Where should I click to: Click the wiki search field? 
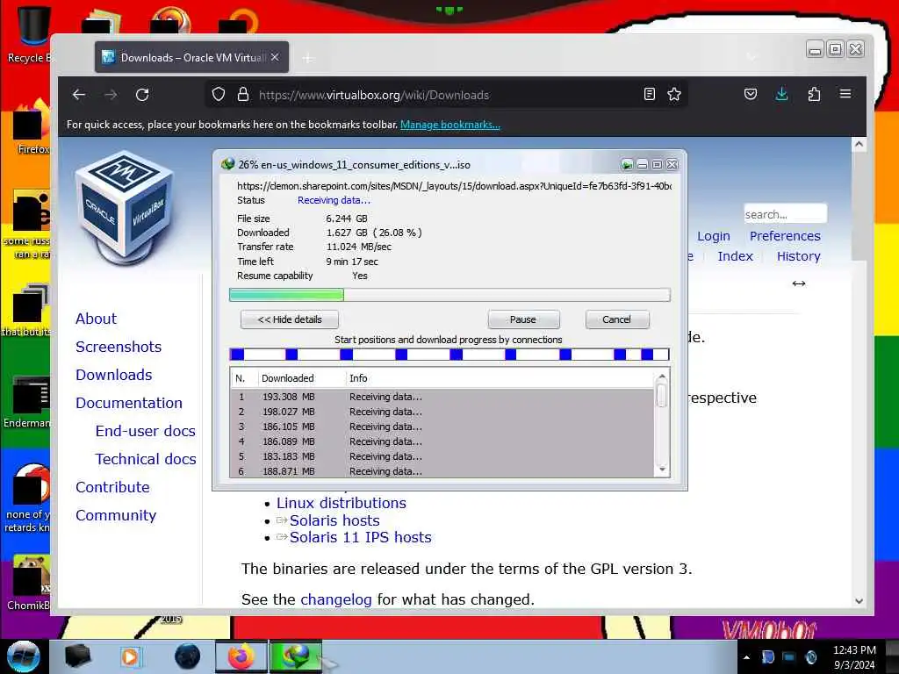click(785, 214)
